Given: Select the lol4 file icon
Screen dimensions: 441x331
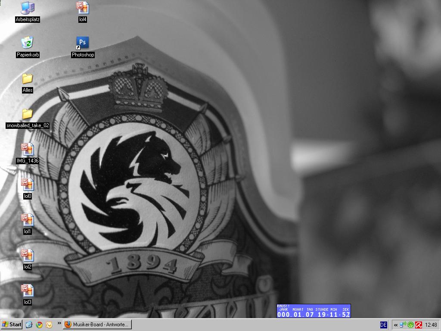Looking at the screenshot, I should (x=83, y=12).
